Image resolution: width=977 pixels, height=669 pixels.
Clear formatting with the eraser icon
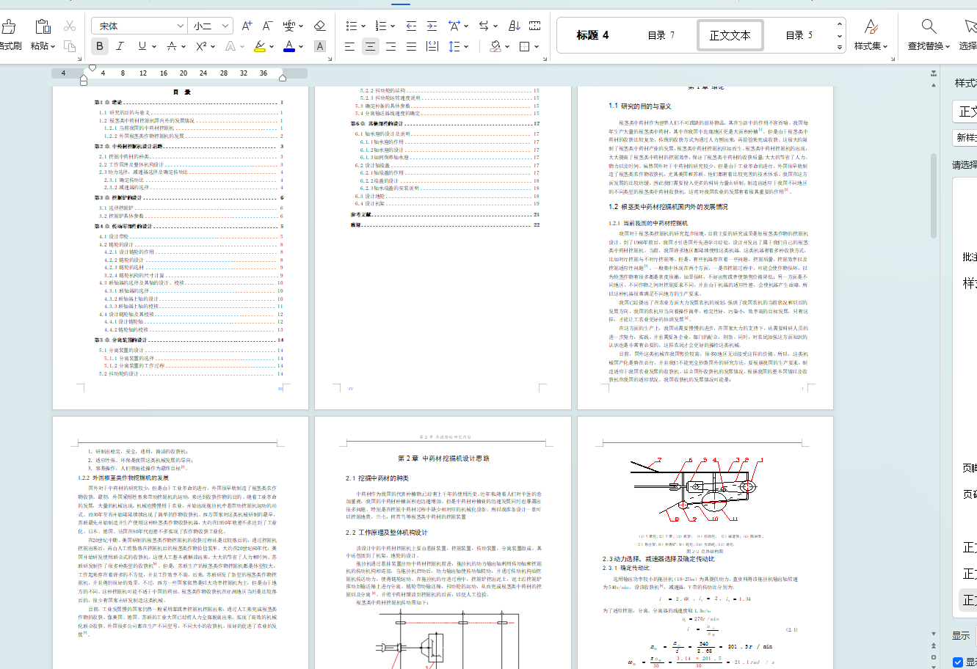319,26
